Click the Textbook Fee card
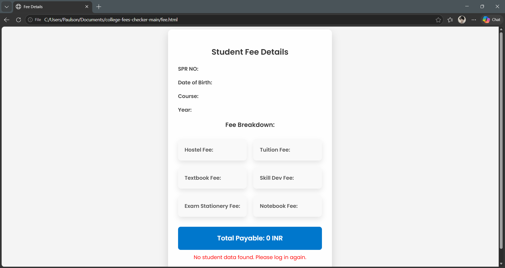505x268 pixels. (212, 178)
